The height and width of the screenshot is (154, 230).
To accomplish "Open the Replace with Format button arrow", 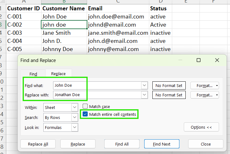I will (x=217, y=95).
